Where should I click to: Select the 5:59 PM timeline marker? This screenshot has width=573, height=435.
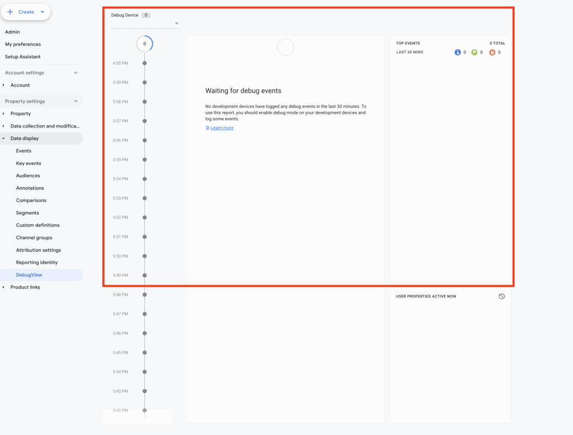[145, 83]
